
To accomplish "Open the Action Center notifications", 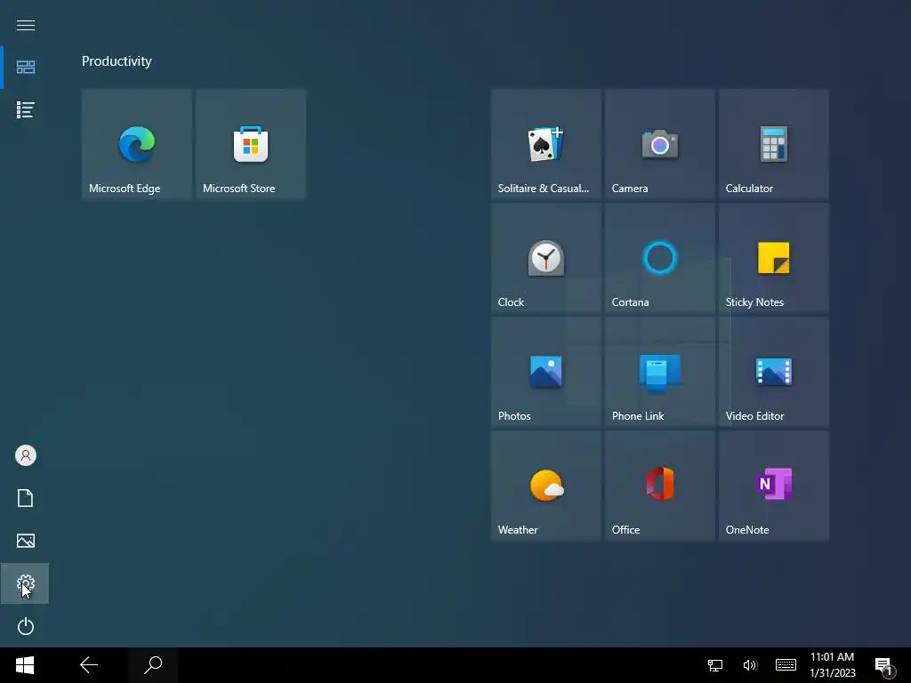I will tap(883, 666).
